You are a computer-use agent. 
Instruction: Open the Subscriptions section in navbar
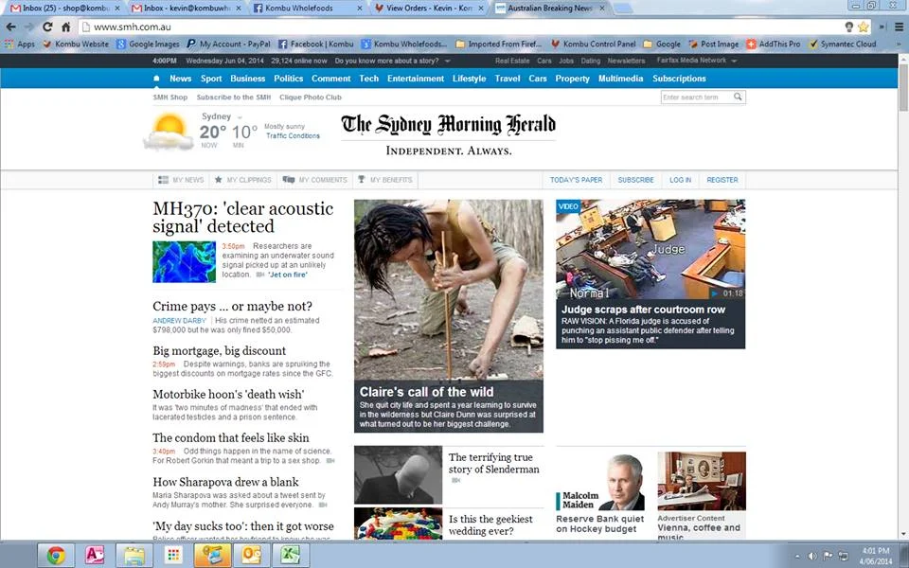point(679,79)
